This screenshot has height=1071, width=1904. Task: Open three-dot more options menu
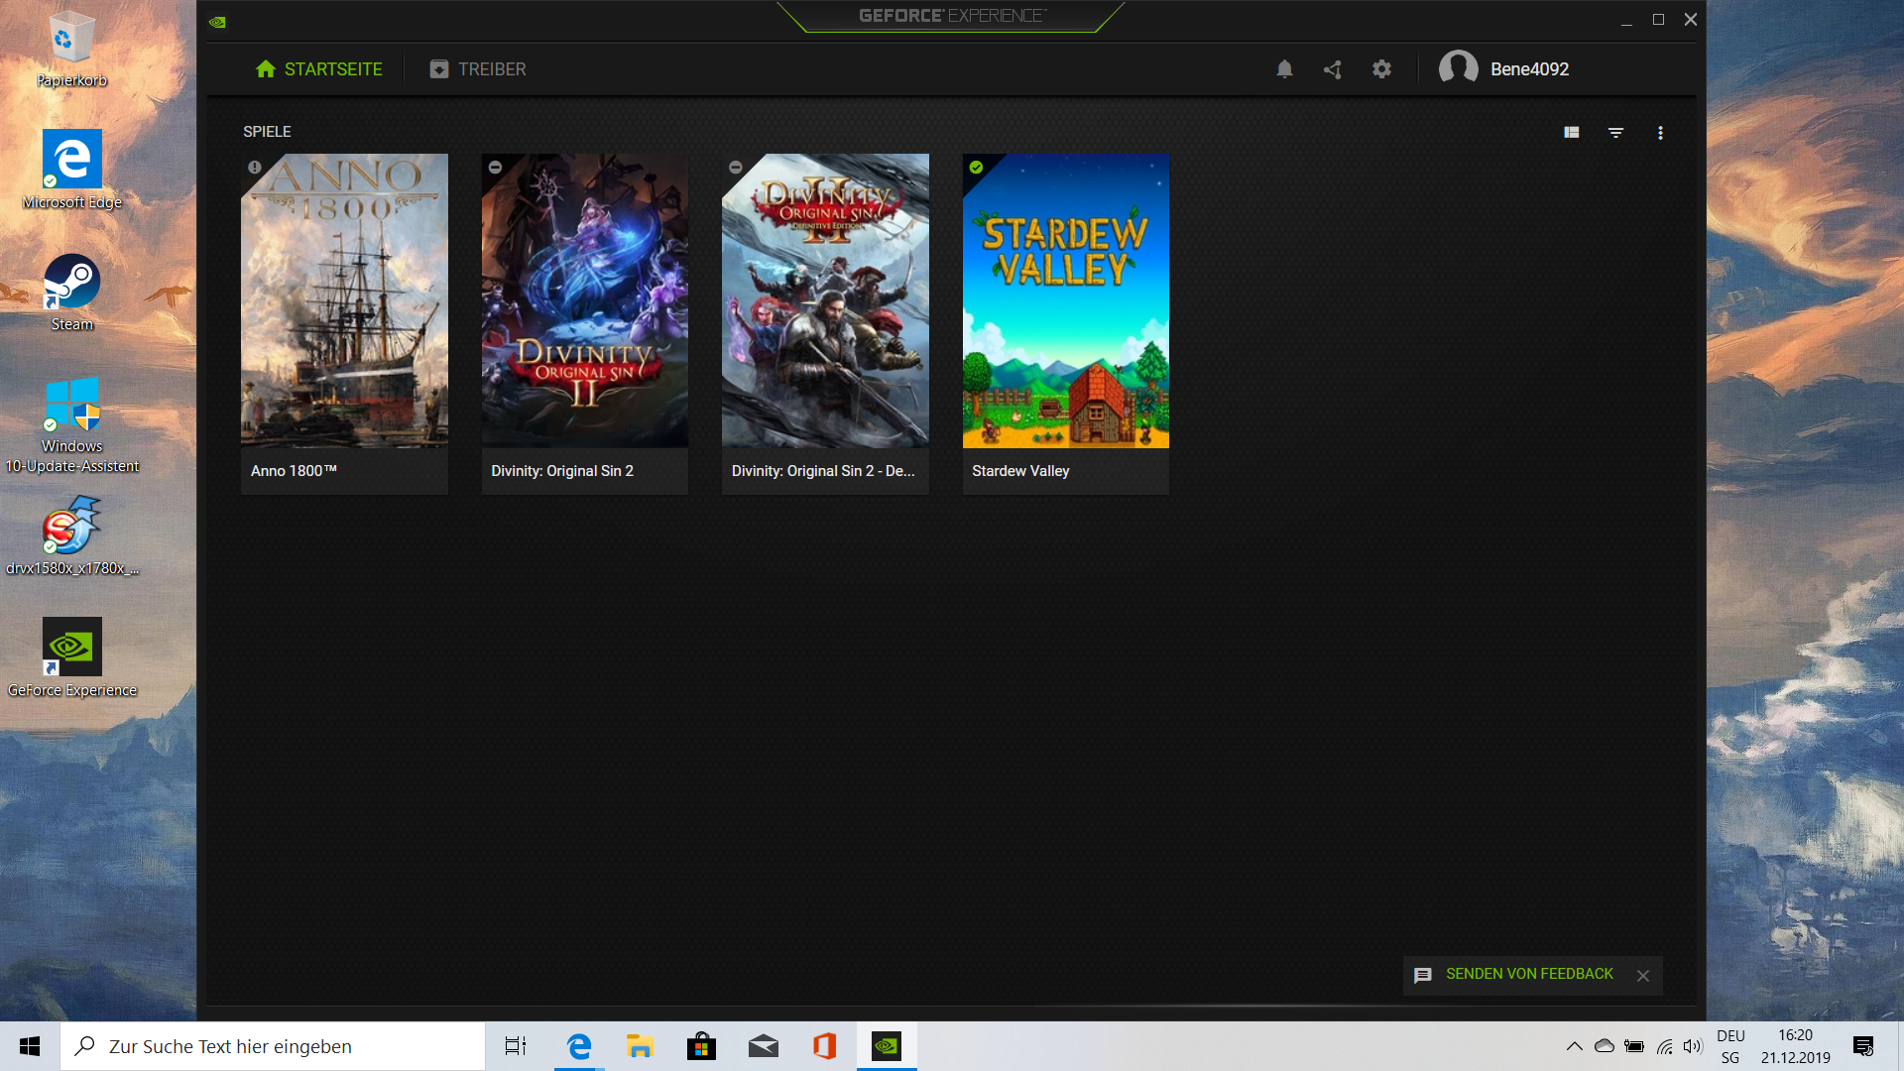(1660, 133)
